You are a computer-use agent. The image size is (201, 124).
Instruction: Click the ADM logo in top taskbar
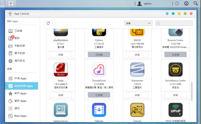11,4
